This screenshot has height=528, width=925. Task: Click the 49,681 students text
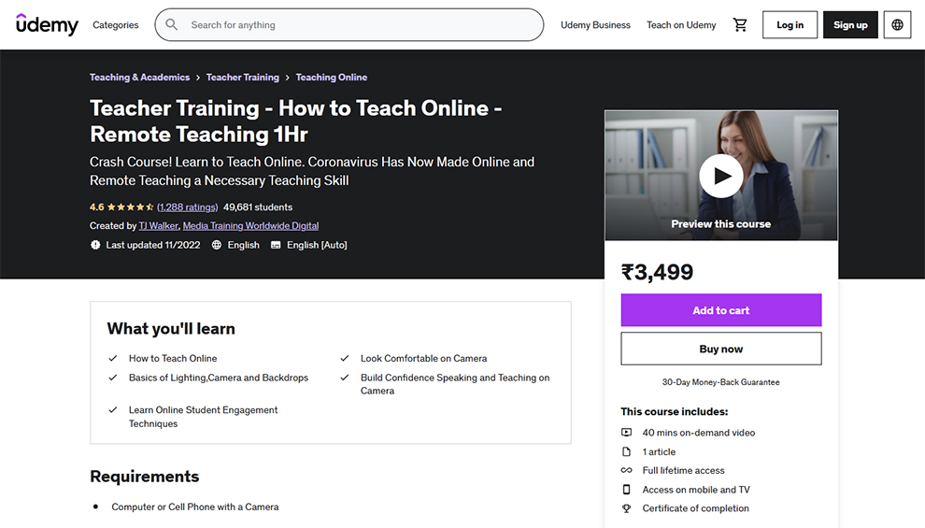[258, 207]
